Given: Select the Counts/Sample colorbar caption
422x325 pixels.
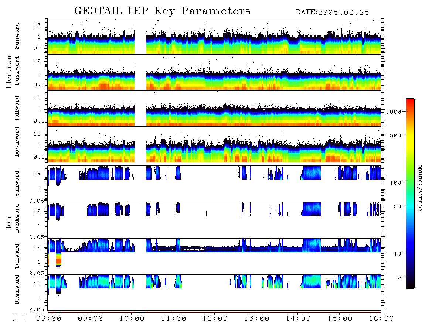Looking at the screenshot, I should (x=419, y=188).
